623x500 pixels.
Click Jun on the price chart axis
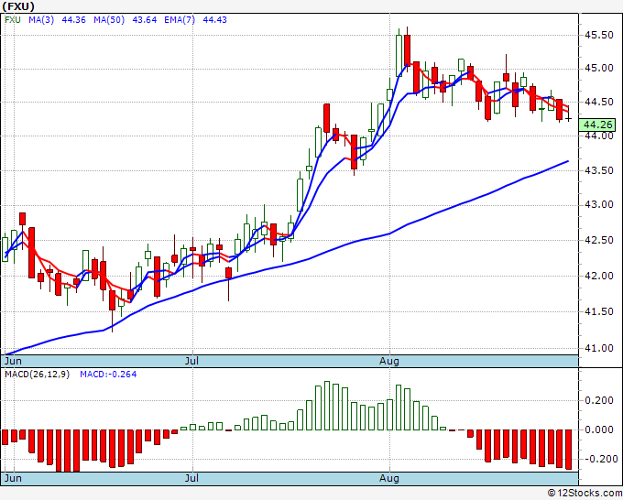click(13, 361)
